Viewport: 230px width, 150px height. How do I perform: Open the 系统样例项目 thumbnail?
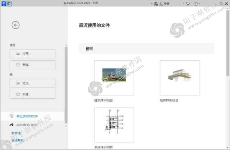tap(114, 125)
